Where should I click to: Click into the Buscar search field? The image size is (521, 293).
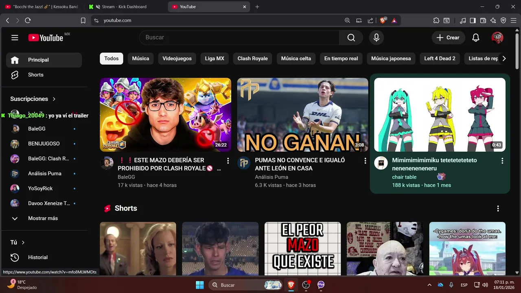point(239,37)
